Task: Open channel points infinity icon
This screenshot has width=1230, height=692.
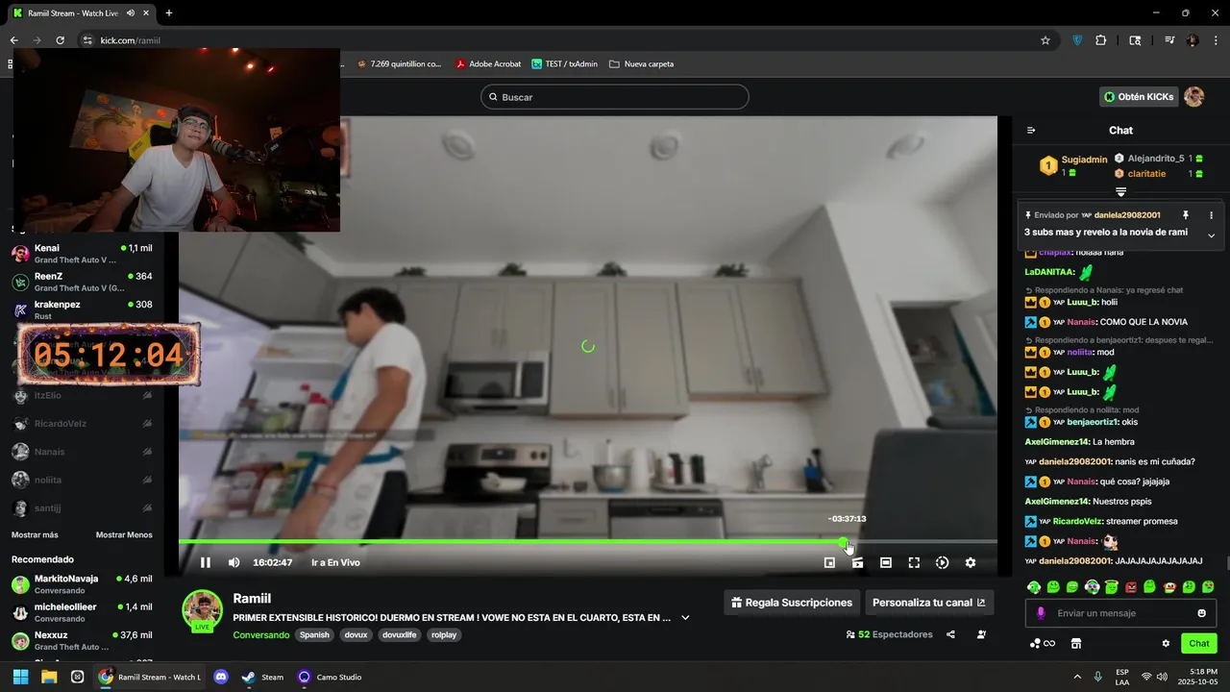Action: pos(1042,643)
